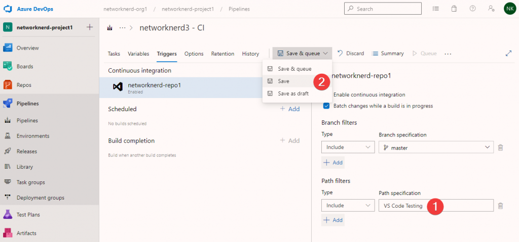
Task: Choose Save as draft from the menu
Action: [297, 93]
